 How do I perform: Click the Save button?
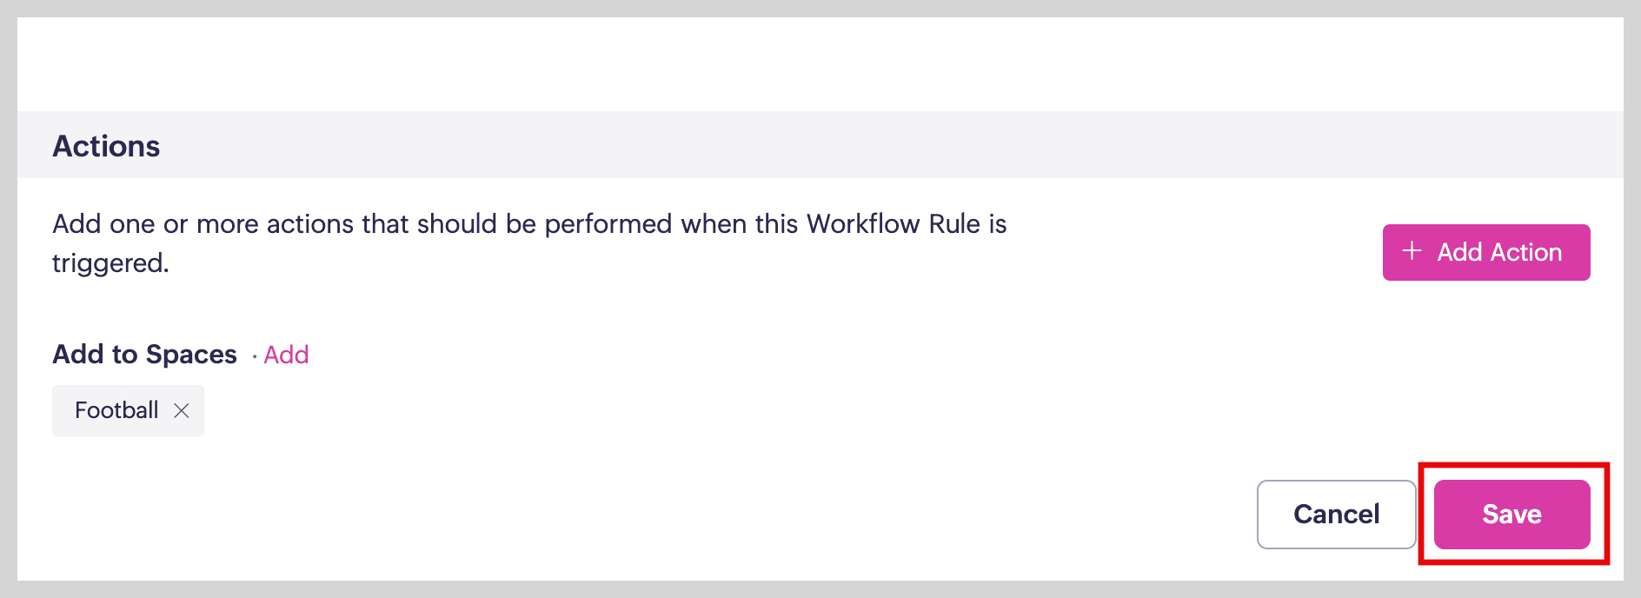tap(1511, 515)
